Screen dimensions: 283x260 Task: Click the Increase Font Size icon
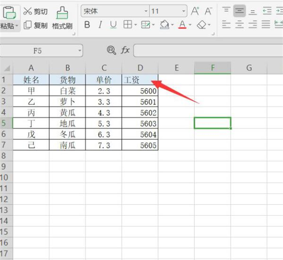195,11
